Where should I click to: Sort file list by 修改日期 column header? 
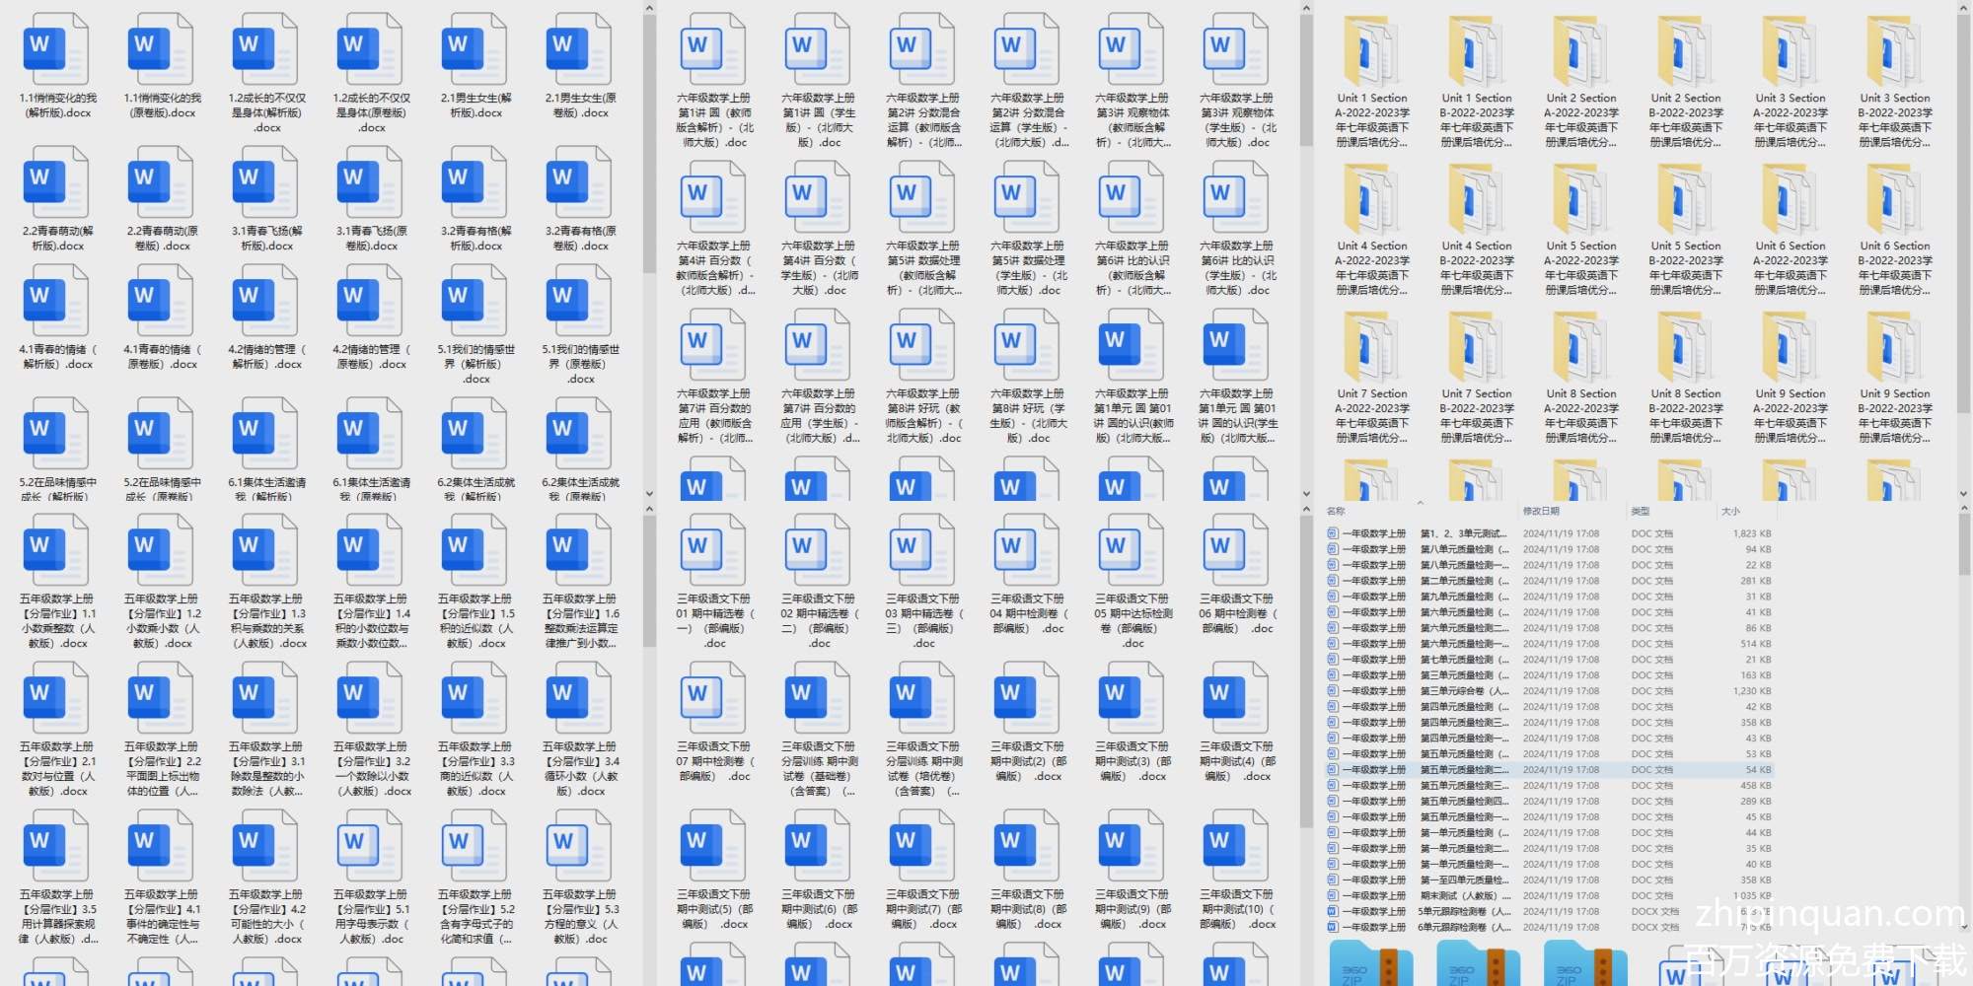(x=1541, y=511)
